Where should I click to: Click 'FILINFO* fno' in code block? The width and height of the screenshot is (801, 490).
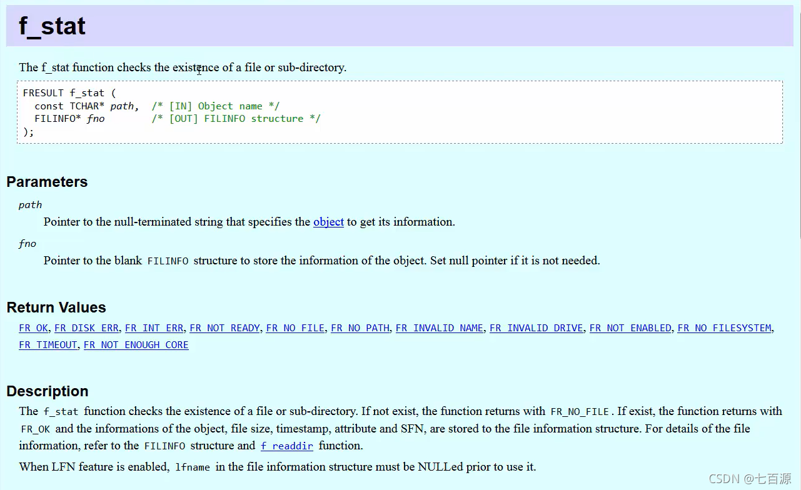tap(69, 119)
